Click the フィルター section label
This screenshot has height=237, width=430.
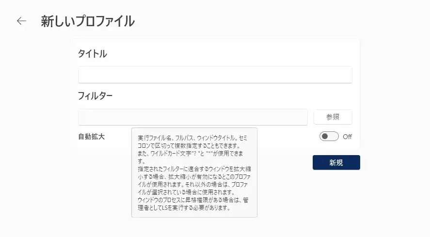tap(95, 96)
